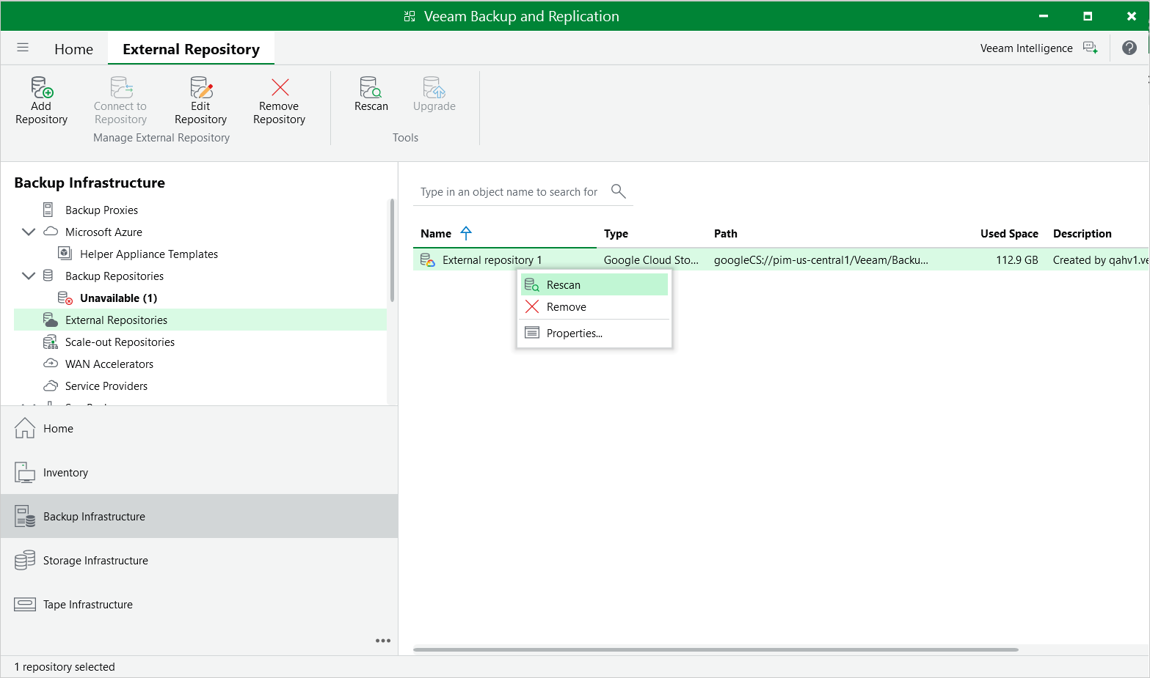Collapse the Microsoft Azure tree node
This screenshot has width=1150, height=678.
(x=29, y=232)
